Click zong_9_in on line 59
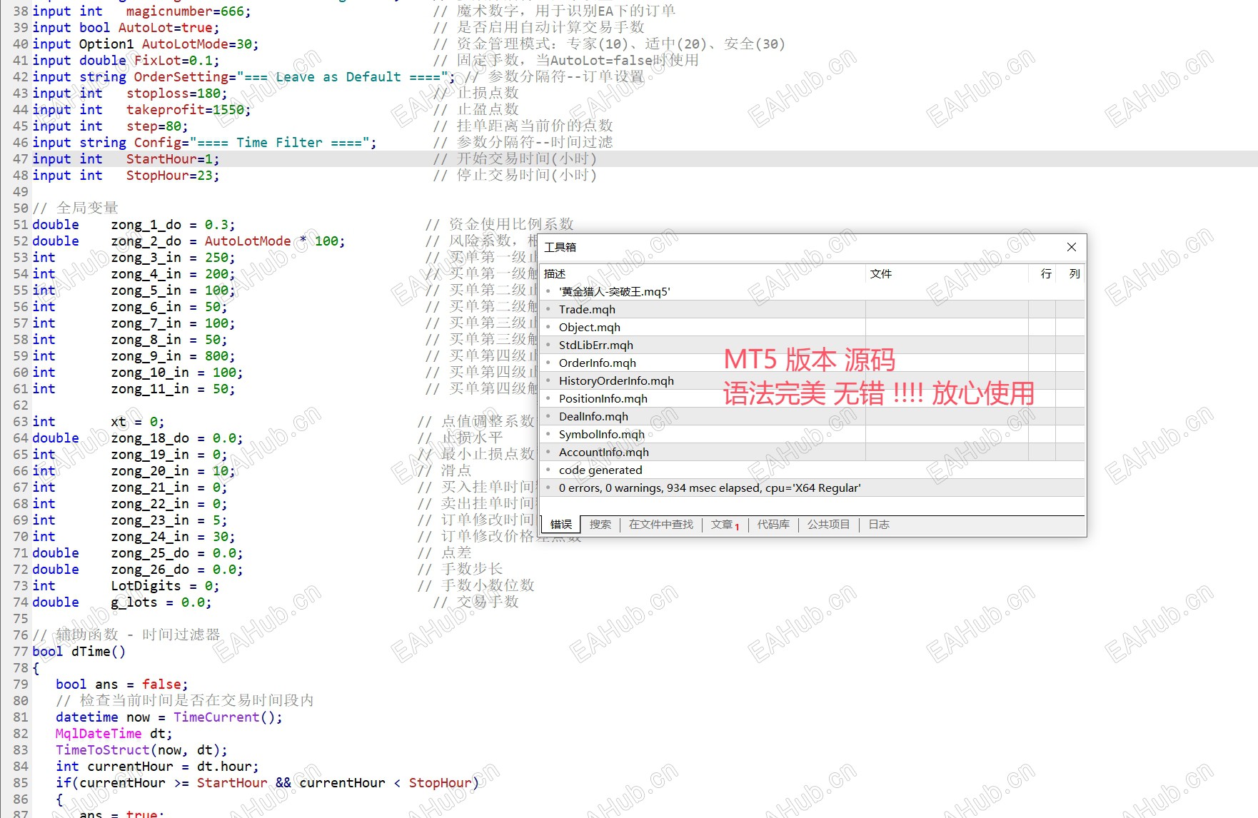 point(146,356)
